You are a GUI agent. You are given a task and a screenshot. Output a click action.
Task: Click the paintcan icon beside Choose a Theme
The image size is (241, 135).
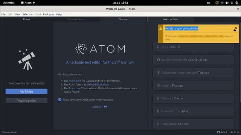click(x=158, y=98)
